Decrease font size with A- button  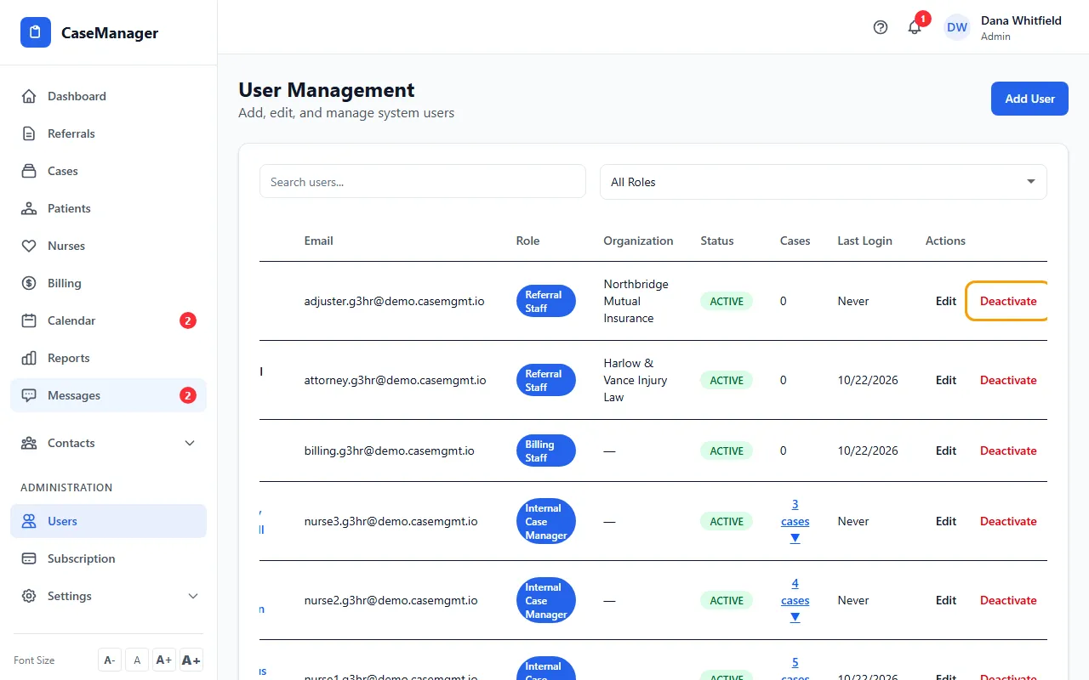tap(110, 660)
